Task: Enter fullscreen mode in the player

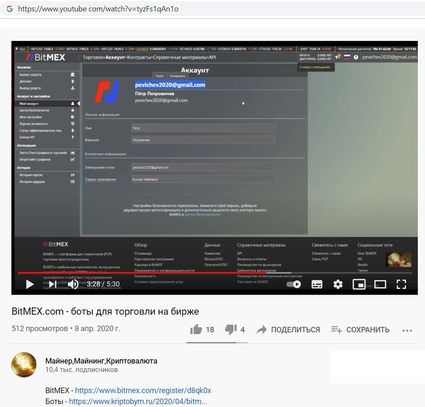Action: pyautogui.click(x=401, y=284)
